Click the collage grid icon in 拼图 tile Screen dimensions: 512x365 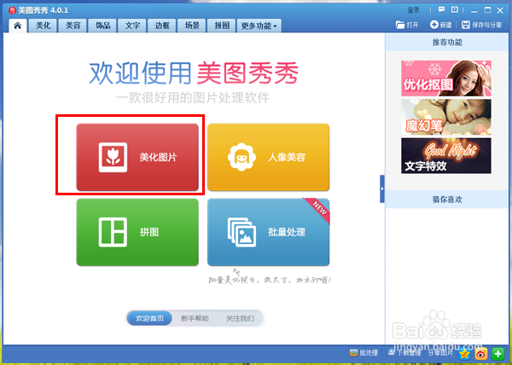[113, 232]
